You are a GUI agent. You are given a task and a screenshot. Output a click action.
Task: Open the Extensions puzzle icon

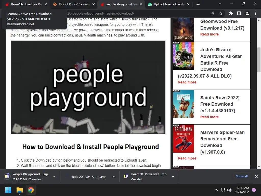coord(231,13)
